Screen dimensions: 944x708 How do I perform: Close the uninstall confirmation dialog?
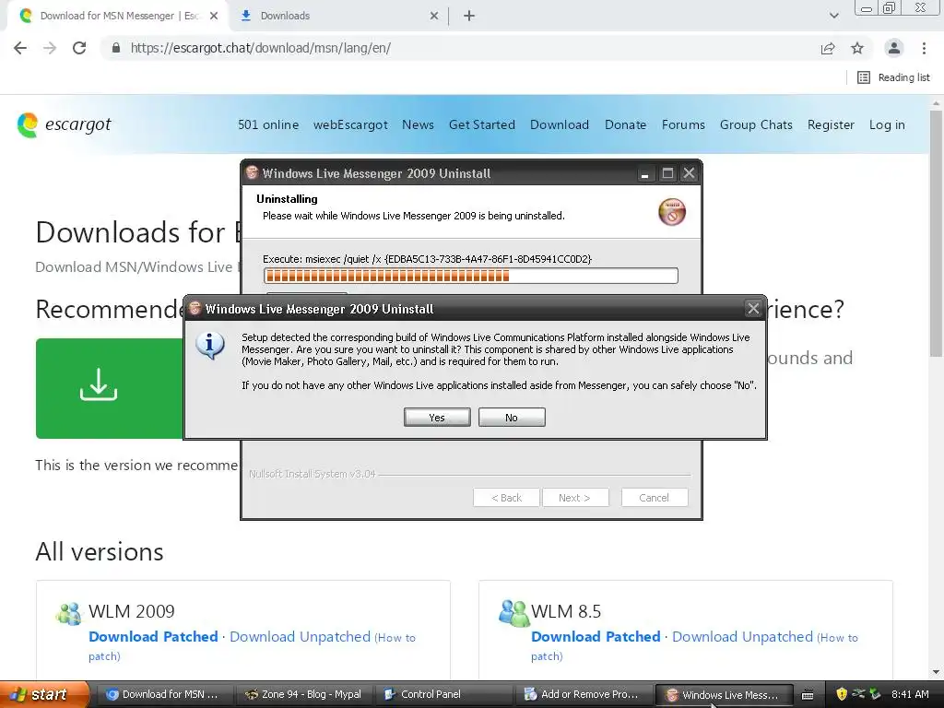click(x=753, y=309)
